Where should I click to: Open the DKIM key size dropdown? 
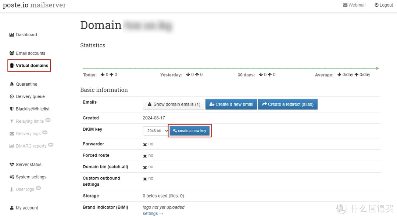click(155, 130)
